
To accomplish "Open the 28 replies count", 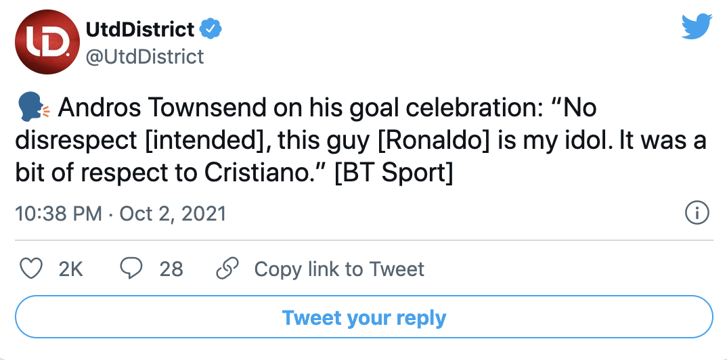I will [171, 269].
